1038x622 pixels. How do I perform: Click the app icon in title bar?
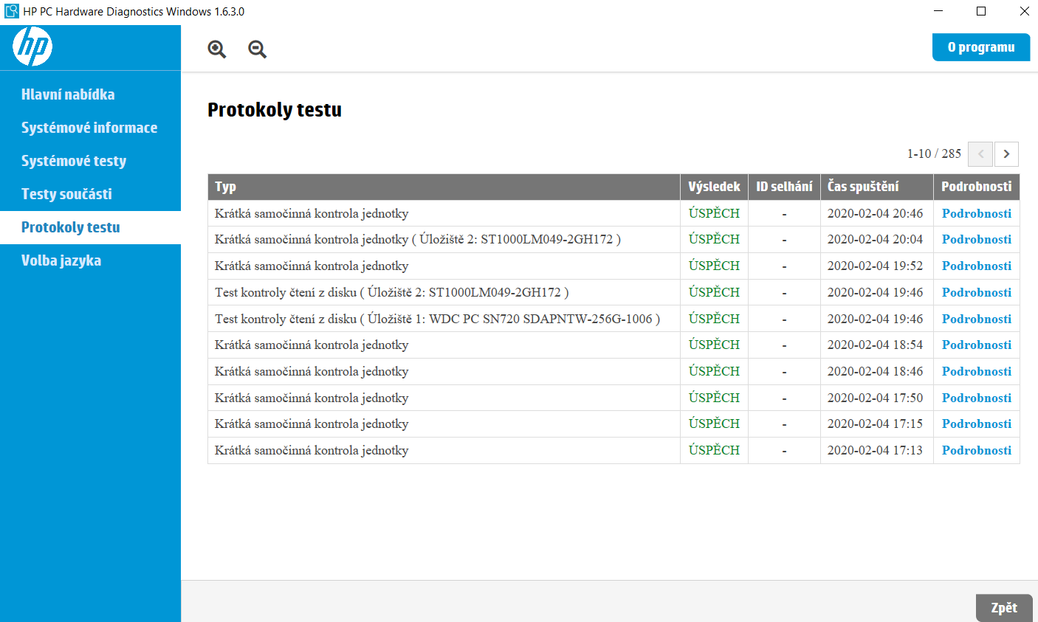tap(11, 11)
